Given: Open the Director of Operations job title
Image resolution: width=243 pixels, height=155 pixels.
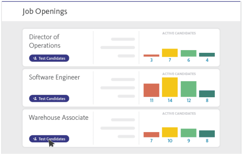Looking at the screenshot, I should 45,41.
